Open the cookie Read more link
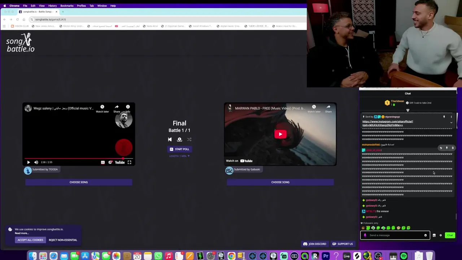Viewport: 462px width, 260px height. (22, 233)
